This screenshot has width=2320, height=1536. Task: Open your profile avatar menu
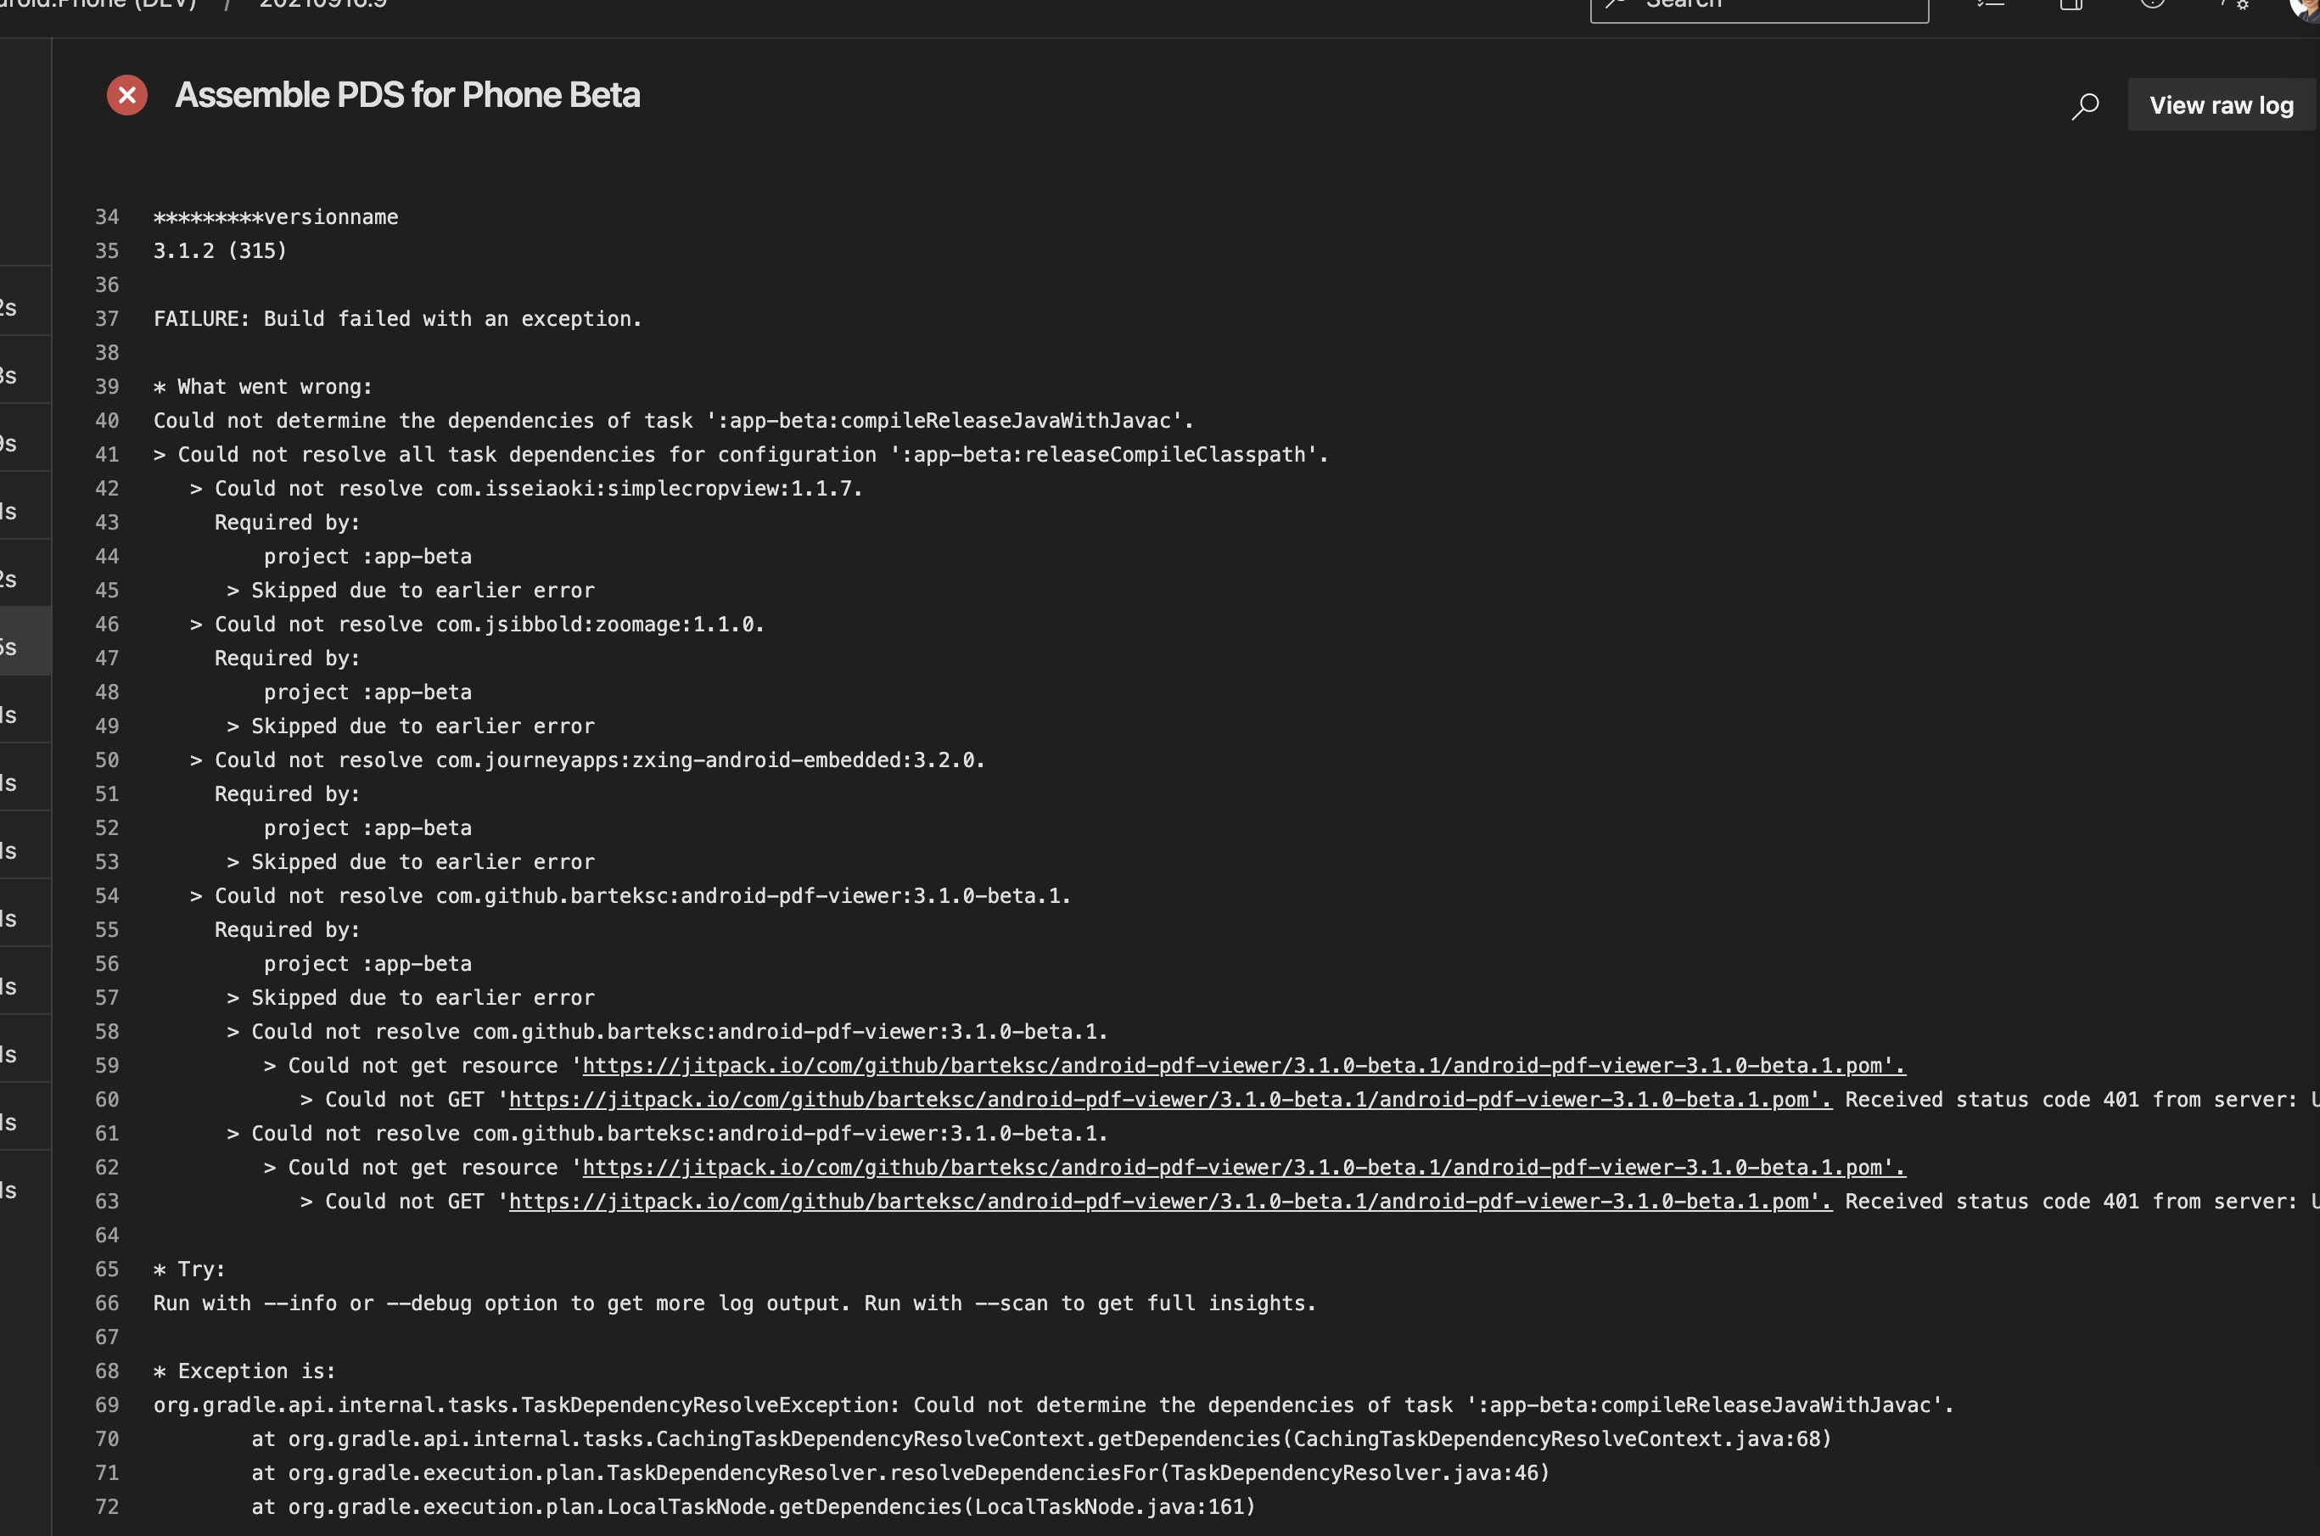[2308, 10]
